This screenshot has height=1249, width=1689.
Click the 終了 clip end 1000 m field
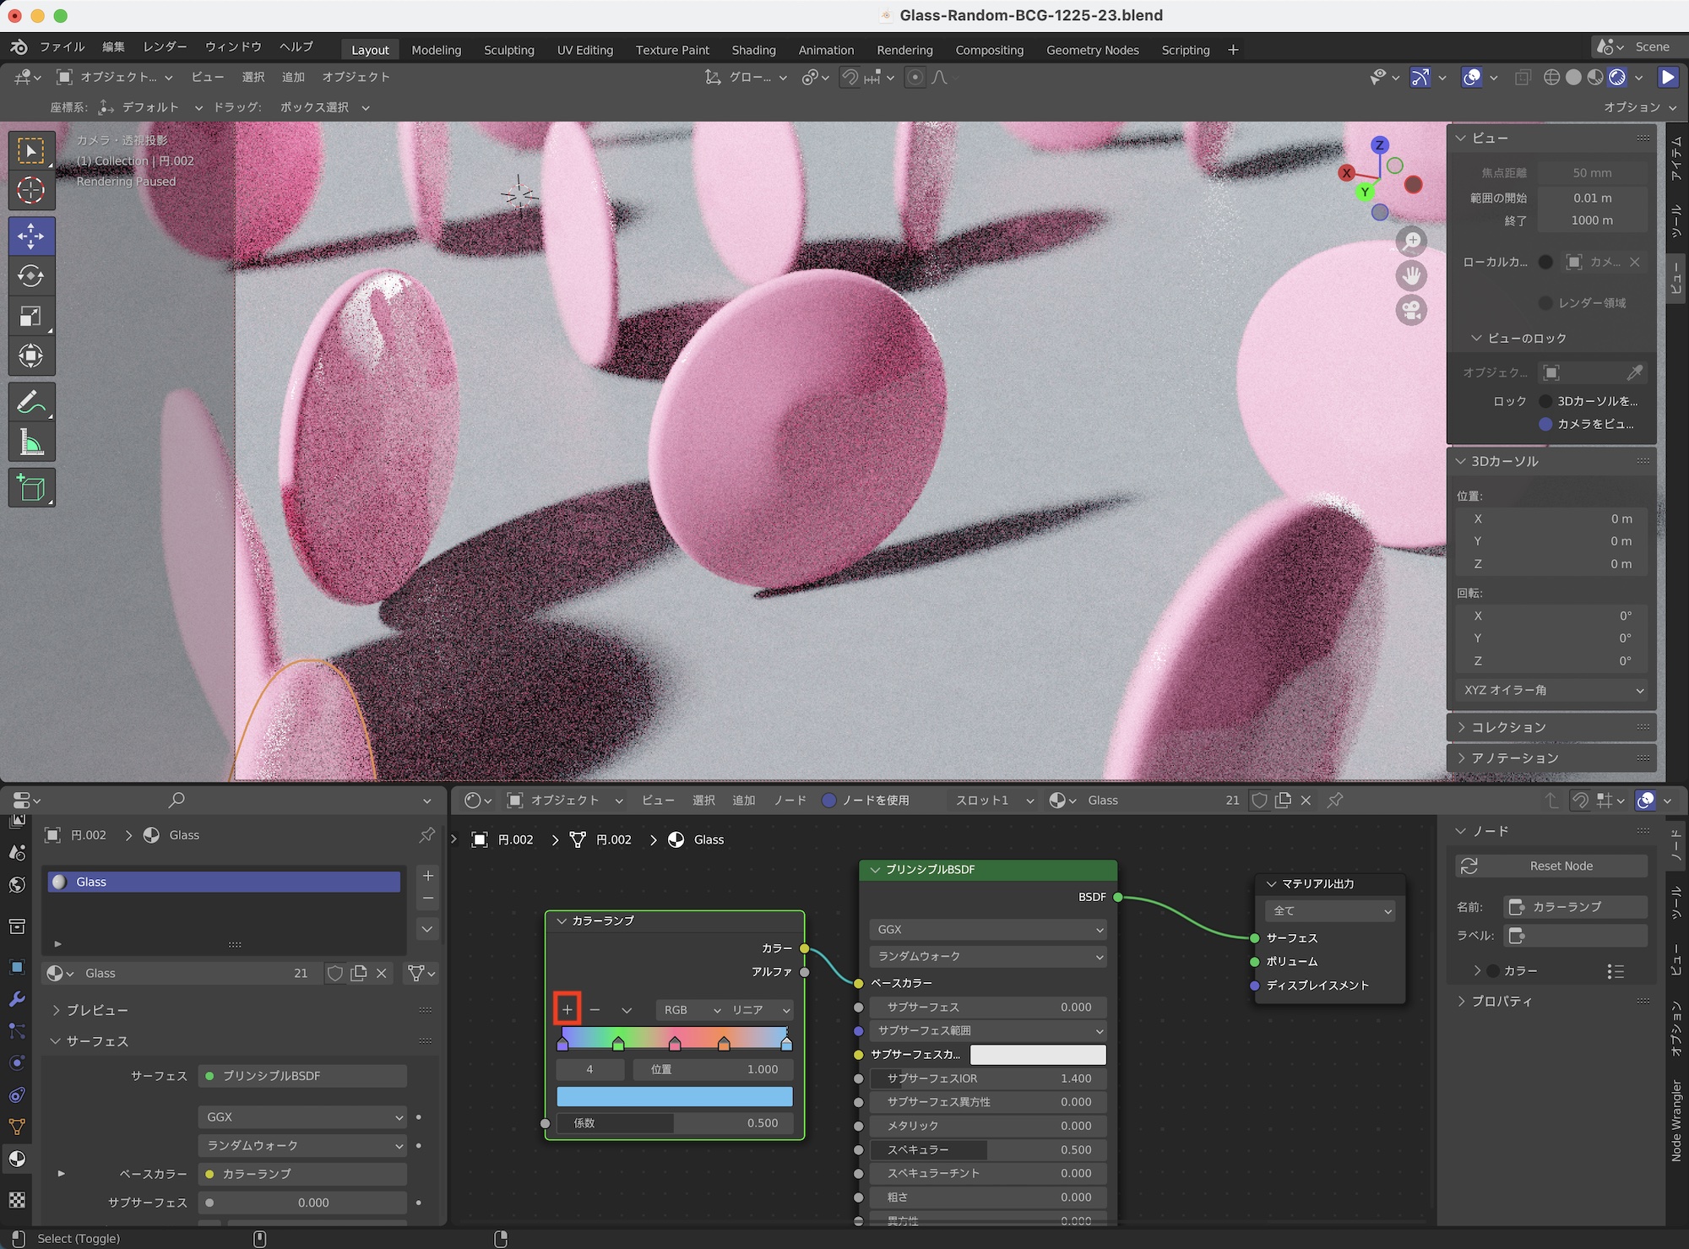click(x=1591, y=220)
